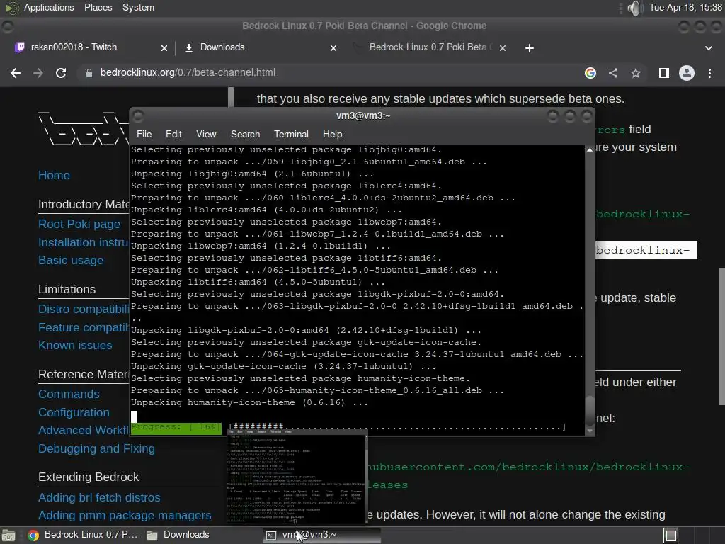This screenshot has width=725, height=544.
Task: Click vm3@vm3 terminal taskbar item
Action: [322, 535]
